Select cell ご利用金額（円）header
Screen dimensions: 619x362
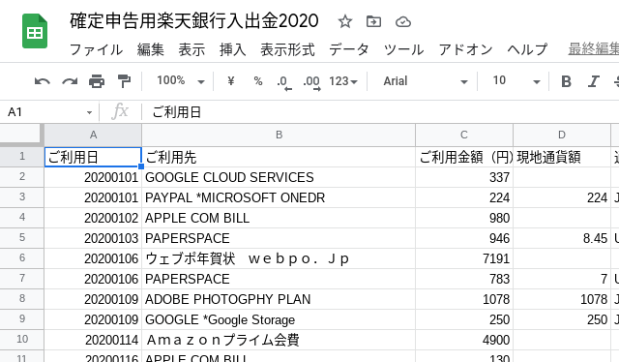click(x=464, y=157)
